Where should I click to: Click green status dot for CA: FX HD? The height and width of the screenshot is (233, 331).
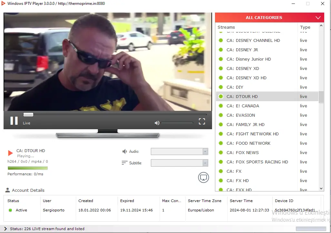click(x=221, y=180)
